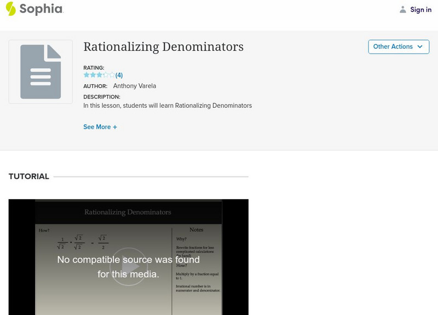This screenshot has height=315, width=438.
Task: Open the Other Actions dropdown
Action: coord(399,46)
